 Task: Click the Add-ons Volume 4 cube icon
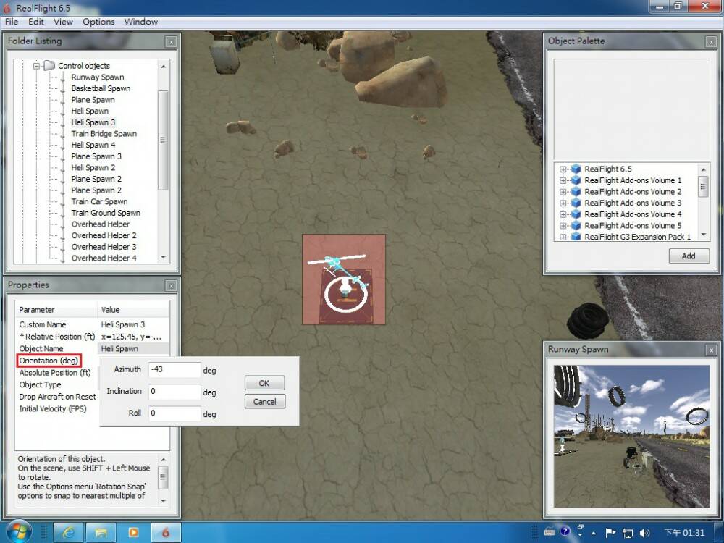[576, 214]
